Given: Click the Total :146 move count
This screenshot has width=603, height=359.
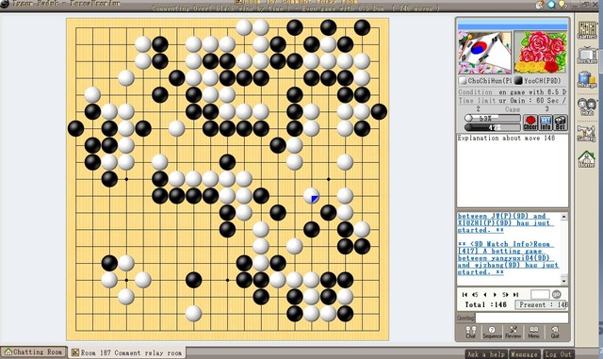Looking at the screenshot, I should pyautogui.click(x=485, y=304).
